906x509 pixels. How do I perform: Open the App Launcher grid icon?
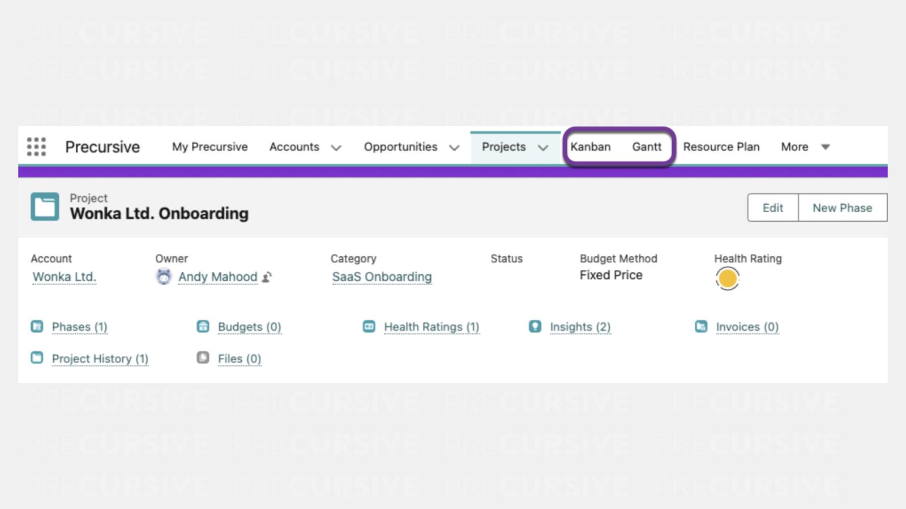click(36, 146)
